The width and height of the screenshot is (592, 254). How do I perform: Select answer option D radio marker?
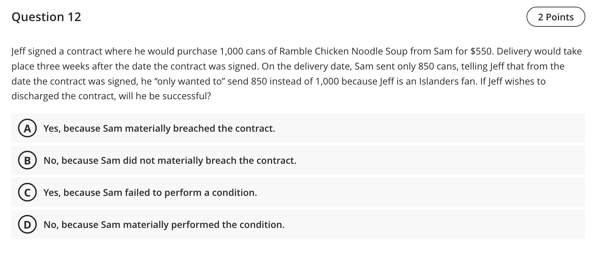tap(28, 225)
